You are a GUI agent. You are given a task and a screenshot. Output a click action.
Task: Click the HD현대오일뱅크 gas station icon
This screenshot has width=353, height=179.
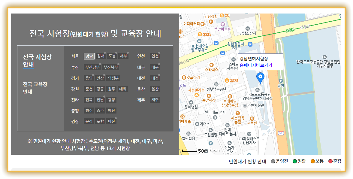pyautogui.click(x=199, y=41)
